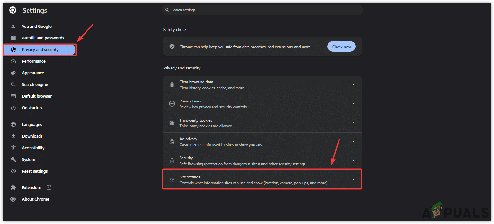
Task: Click the Privacy Guide compass icon
Action: (x=172, y=104)
